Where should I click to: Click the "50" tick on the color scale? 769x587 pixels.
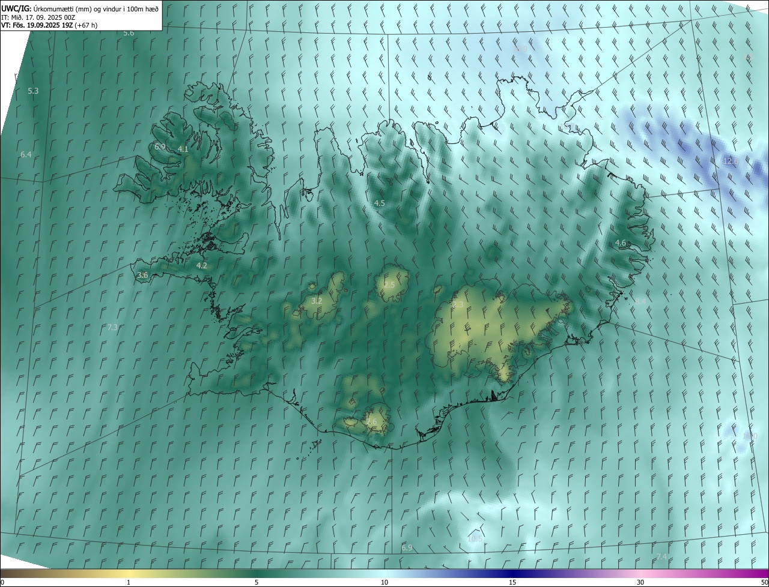(x=764, y=582)
